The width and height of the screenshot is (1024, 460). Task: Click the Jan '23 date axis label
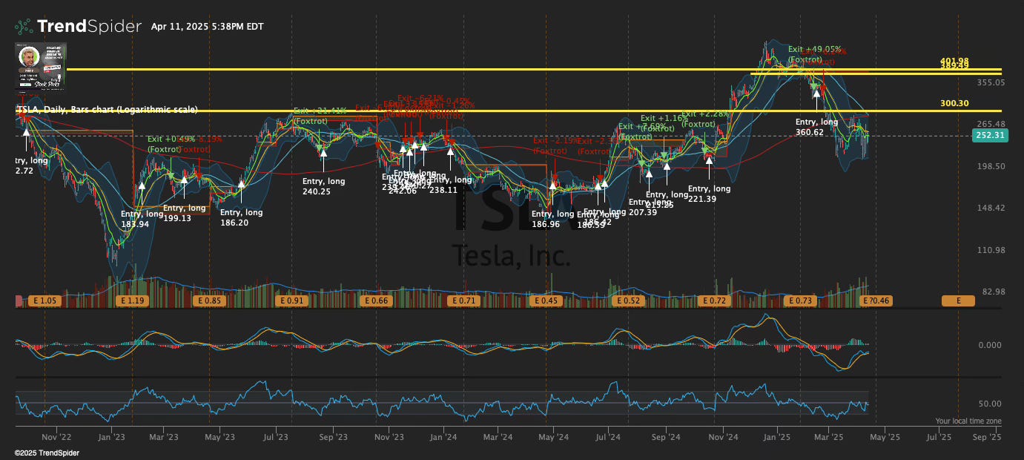click(110, 438)
